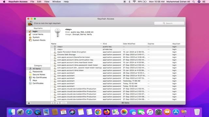Sort the list by Date Modified column header

pyautogui.click(x=135, y=44)
